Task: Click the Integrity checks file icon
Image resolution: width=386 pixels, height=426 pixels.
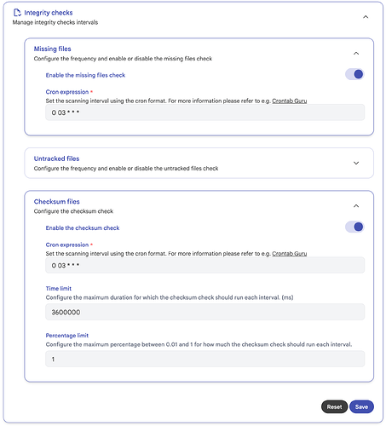Action: [17, 13]
